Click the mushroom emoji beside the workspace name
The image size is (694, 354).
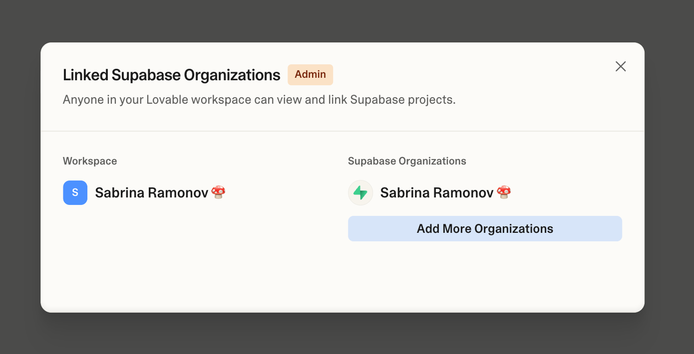pos(218,192)
